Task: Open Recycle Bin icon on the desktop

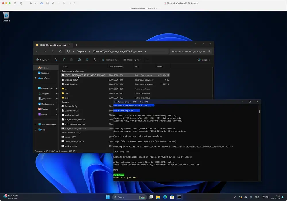Action: click(6, 16)
